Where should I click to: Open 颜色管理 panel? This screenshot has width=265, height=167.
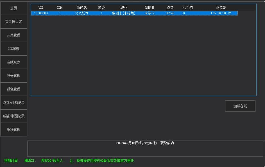[x=14, y=89]
